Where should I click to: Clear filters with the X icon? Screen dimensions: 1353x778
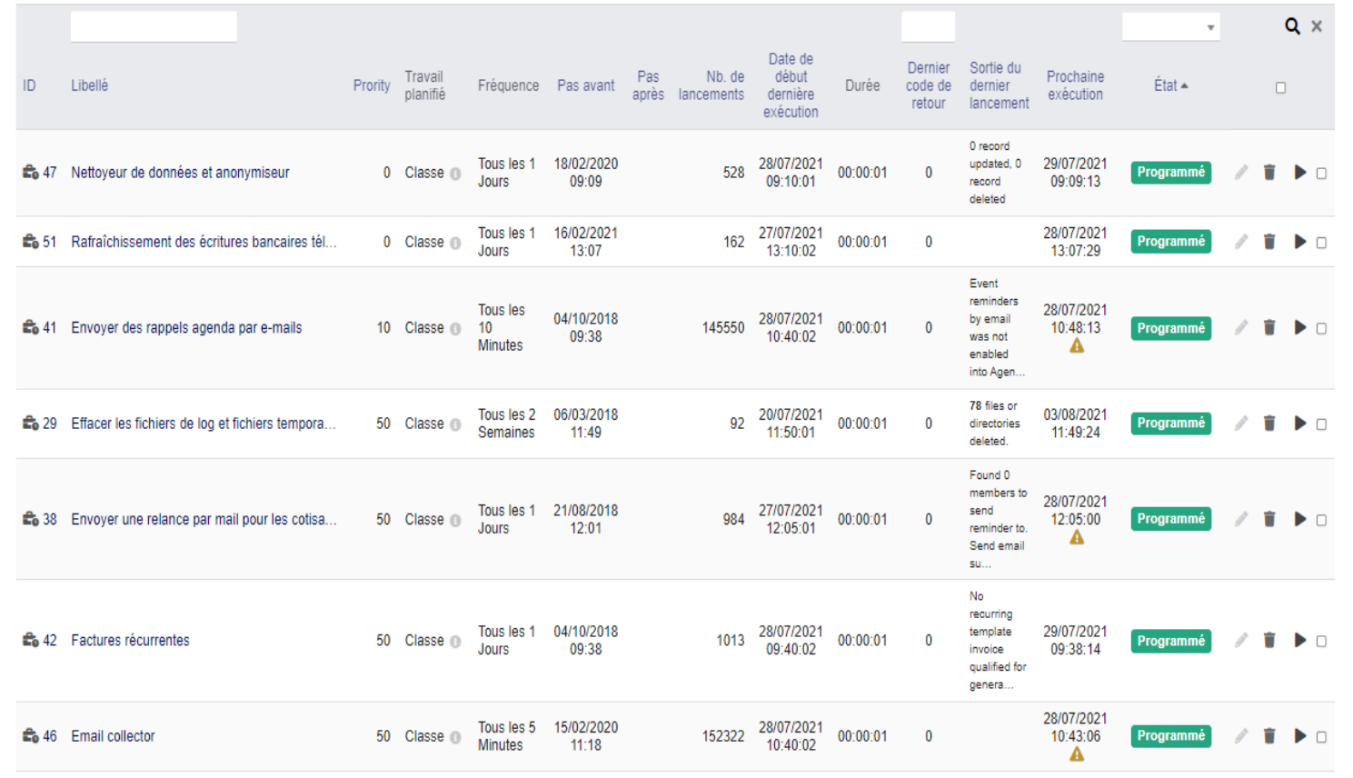pyautogui.click(x=1317, y=26)
